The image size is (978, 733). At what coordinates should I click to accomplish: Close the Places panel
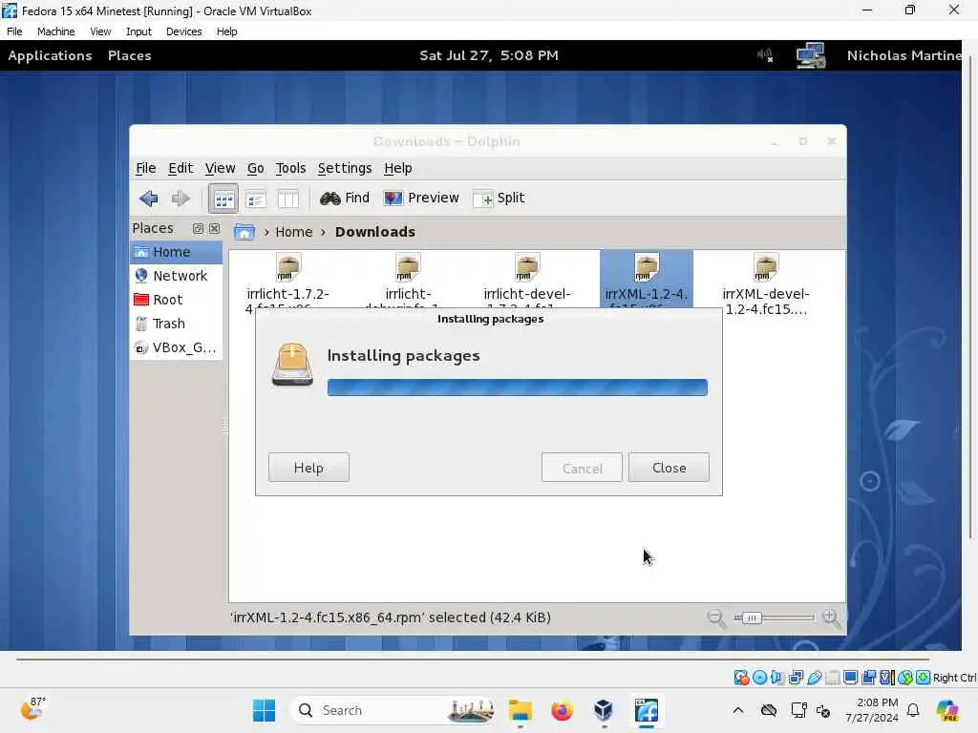[x=214, y=229]
